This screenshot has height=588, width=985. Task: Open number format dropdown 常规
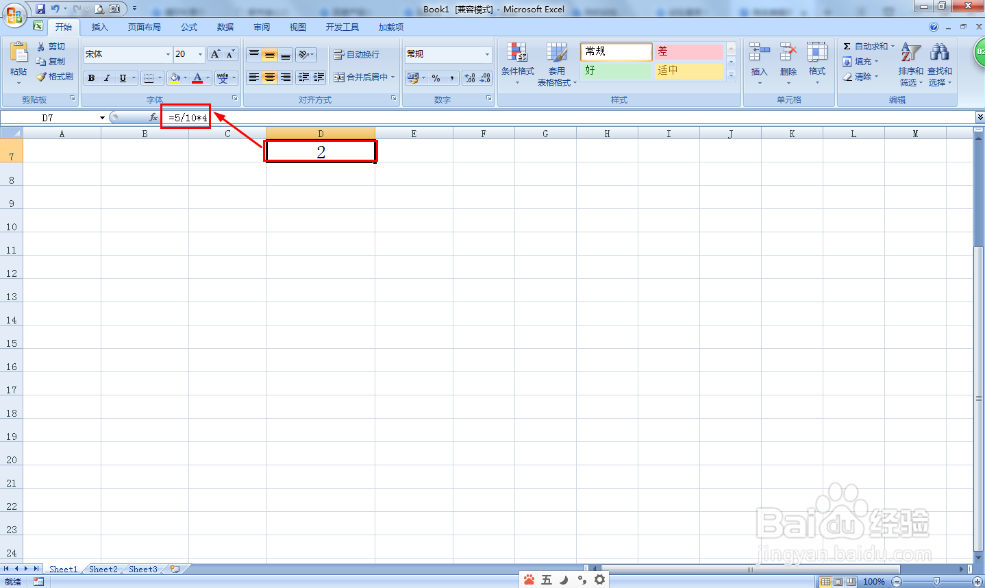pos(488,54)
